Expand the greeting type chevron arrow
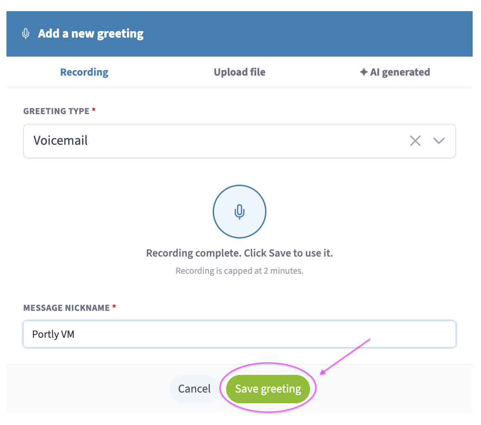 (x=439, y=141)
